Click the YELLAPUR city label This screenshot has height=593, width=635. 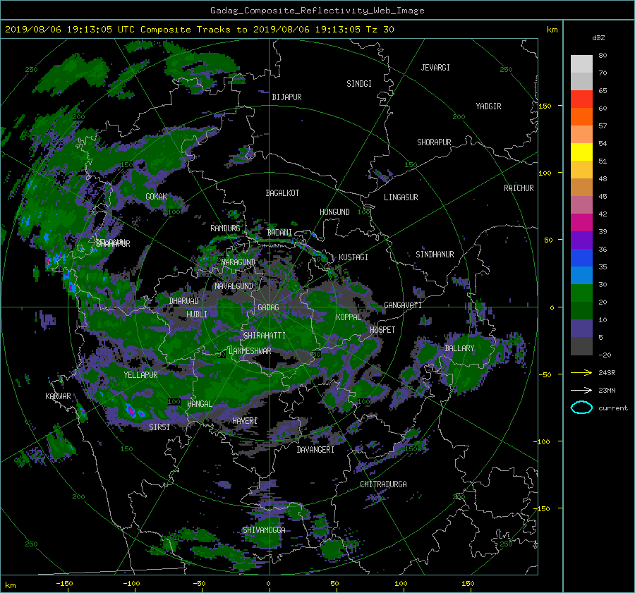pyautogui.click(x=140, y=375)
